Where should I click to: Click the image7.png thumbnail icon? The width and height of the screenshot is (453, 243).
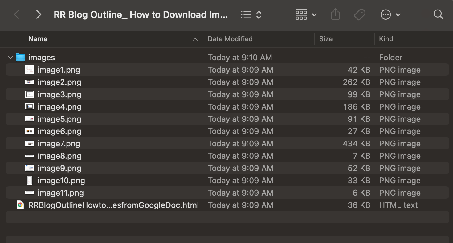(x=30, y=143)
